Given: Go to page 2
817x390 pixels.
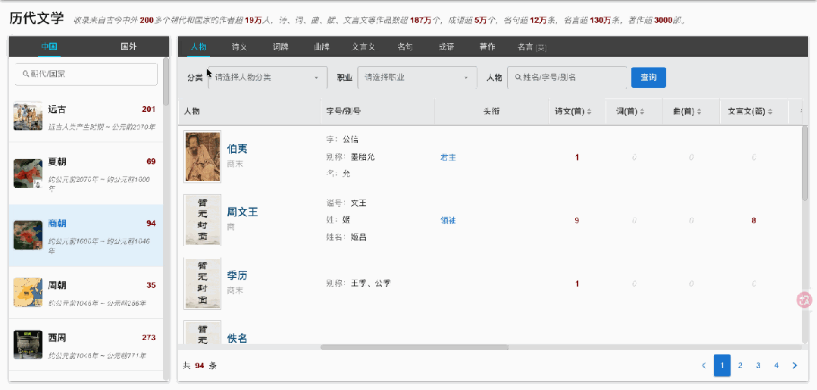Looking at the screenshot, I should [740, 366].
